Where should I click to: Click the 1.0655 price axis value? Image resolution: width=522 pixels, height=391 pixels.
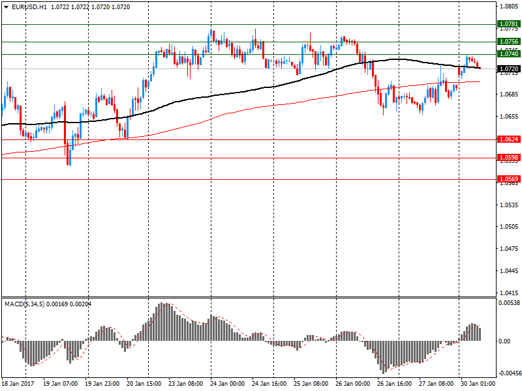509,117
